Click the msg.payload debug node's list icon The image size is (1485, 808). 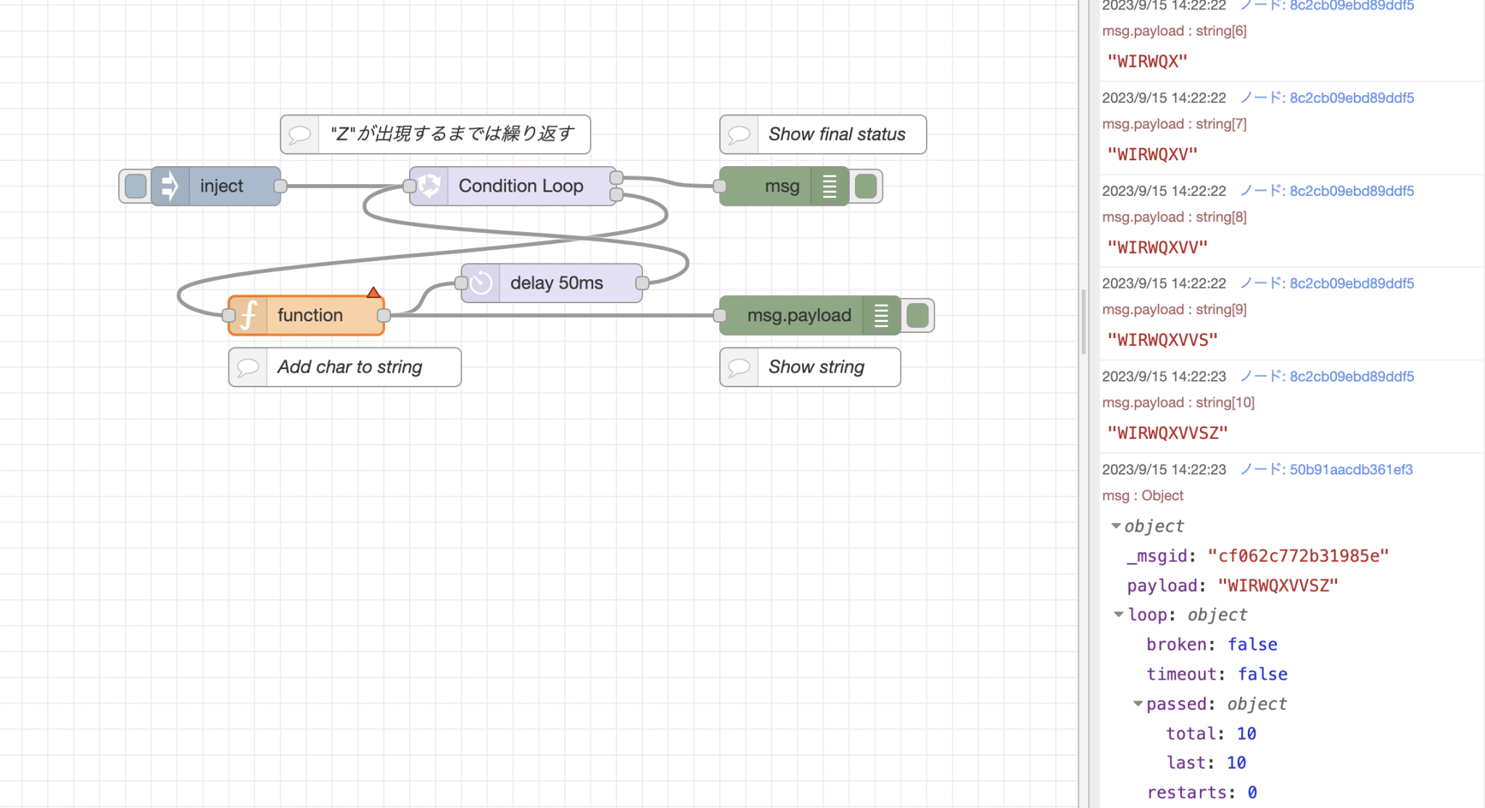tap(881, 316)
